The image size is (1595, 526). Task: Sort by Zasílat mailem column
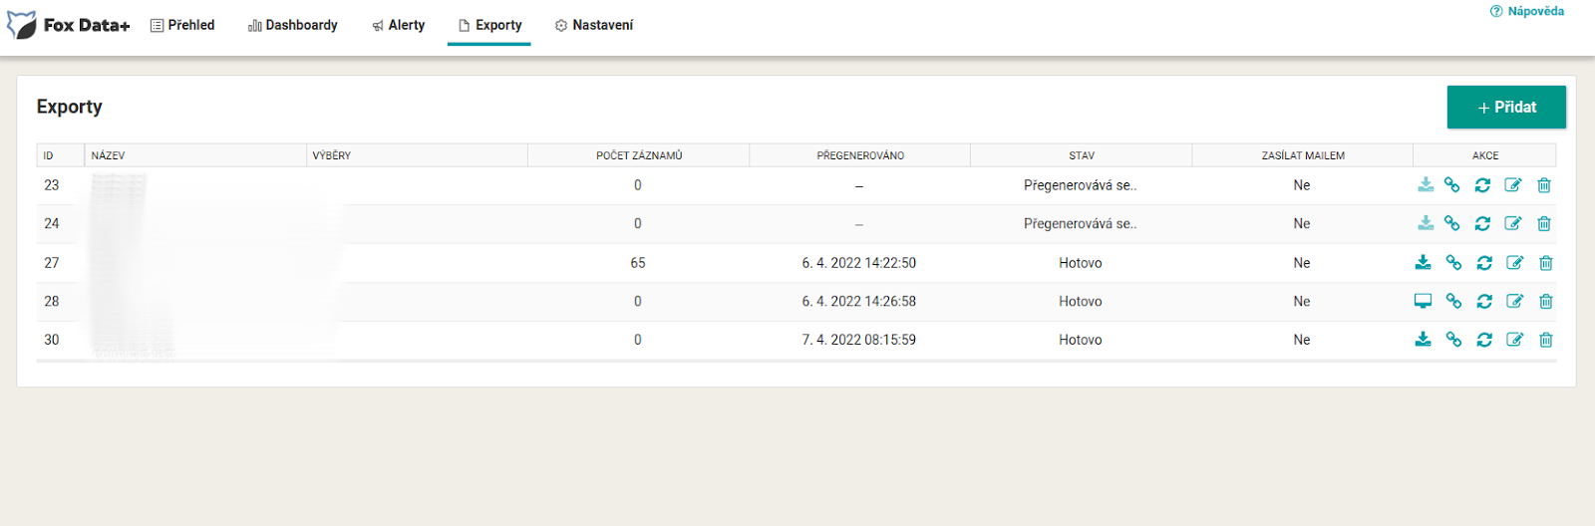pyautogui.click(x=1303, y=155)
